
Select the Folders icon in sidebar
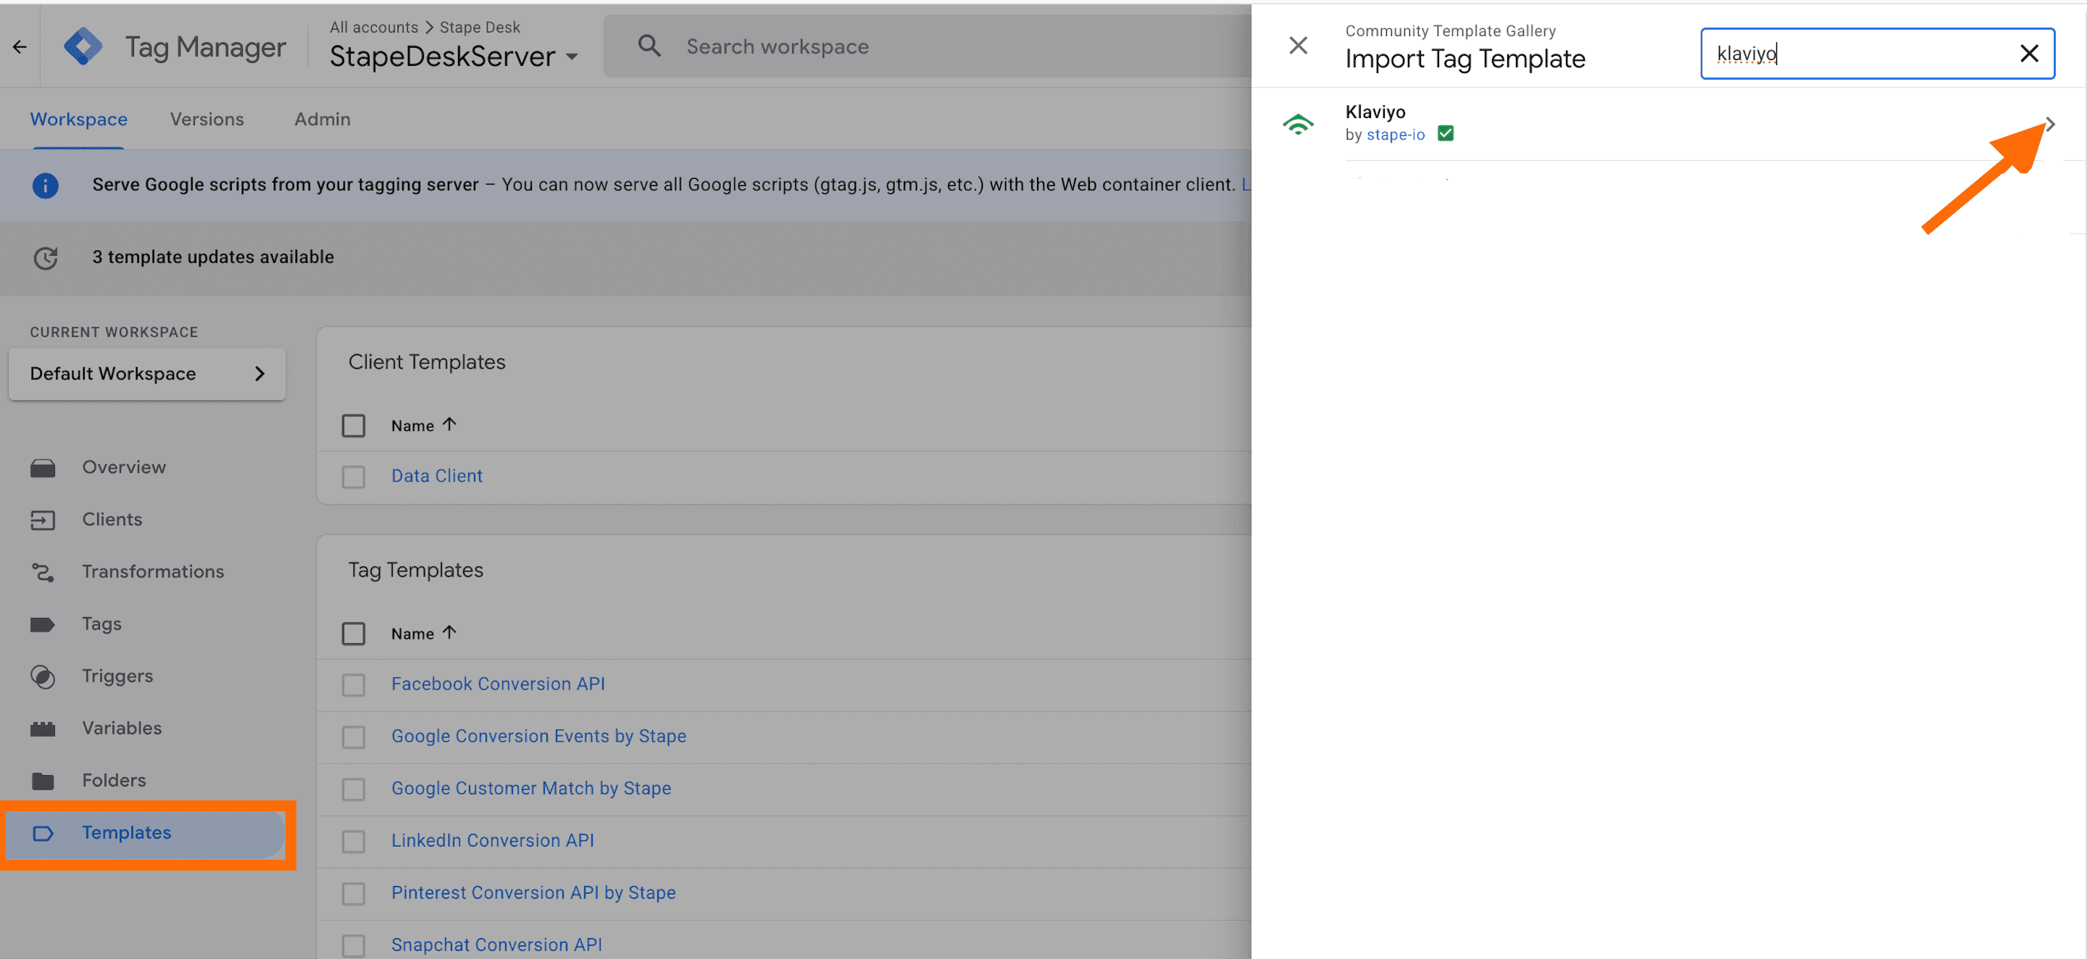(x=43, y=780)
